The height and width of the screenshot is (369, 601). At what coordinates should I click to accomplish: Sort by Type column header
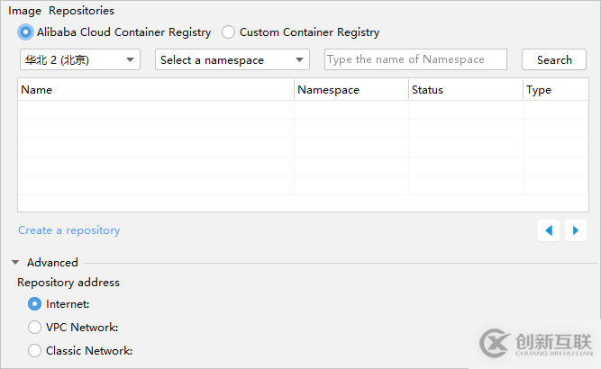coord(555,90)
